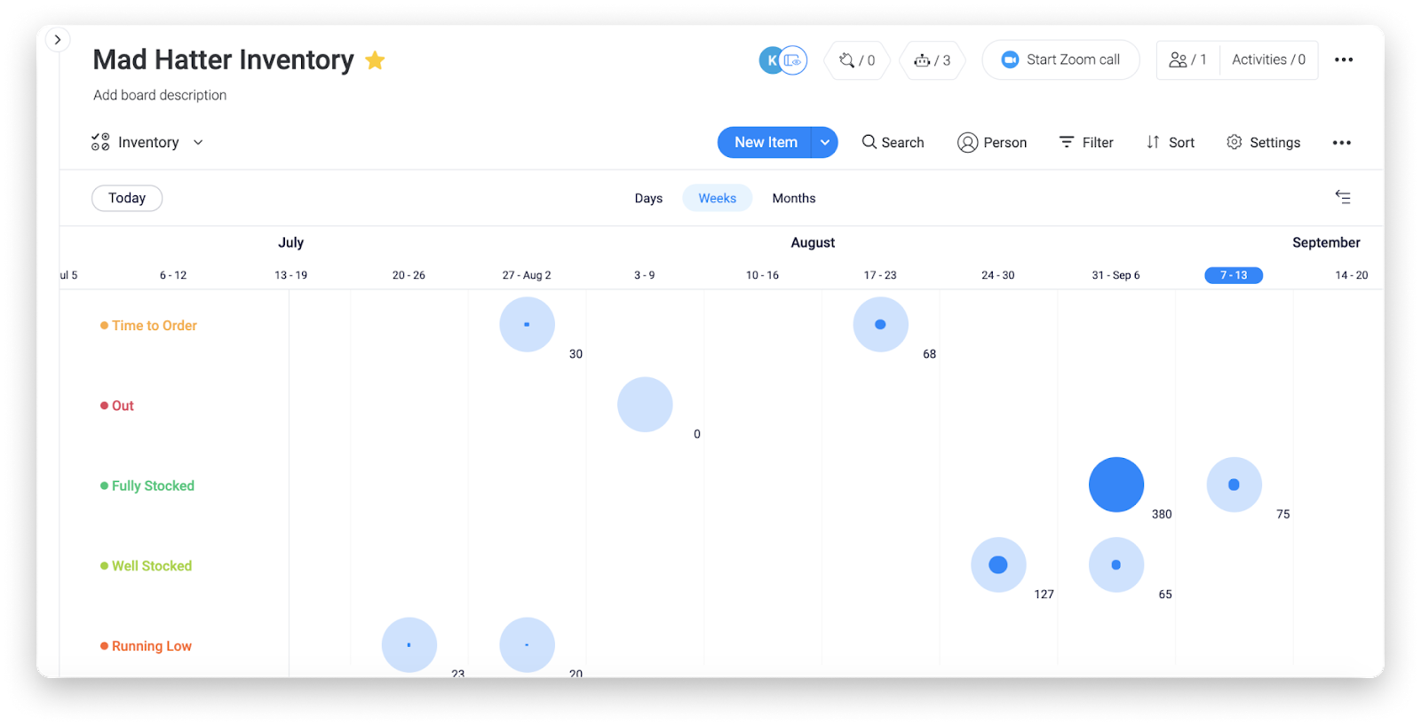
Task: Open the automations robot counter / 3
Action: point(933,60)
